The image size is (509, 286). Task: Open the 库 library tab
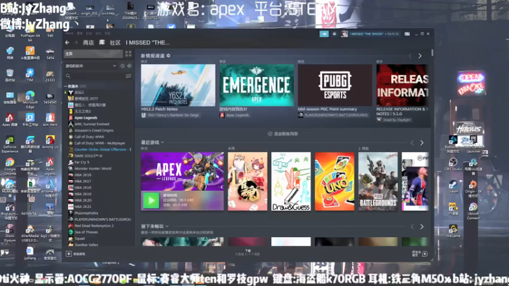coord(102,43)
